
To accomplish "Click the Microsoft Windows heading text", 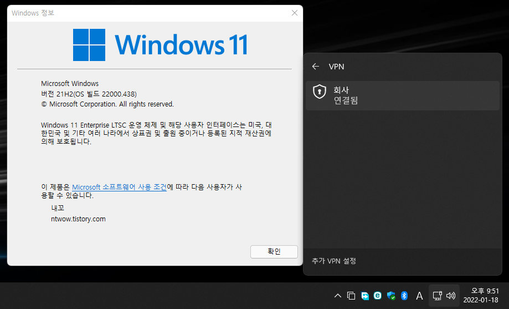I will 70,84.
